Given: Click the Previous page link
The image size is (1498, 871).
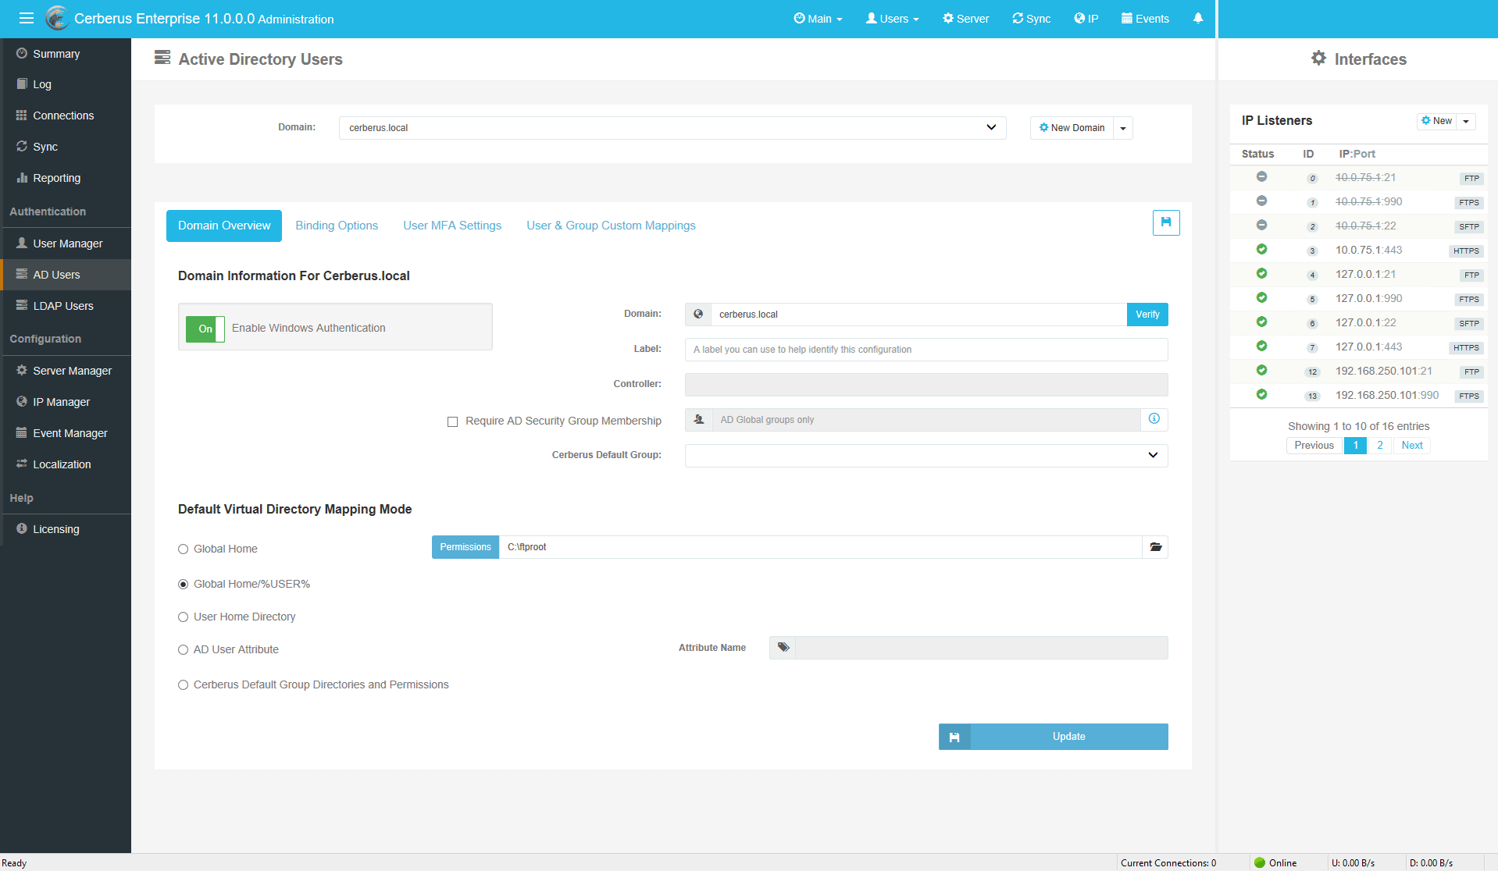Looking at the screenshot, I should point(1314,446).
